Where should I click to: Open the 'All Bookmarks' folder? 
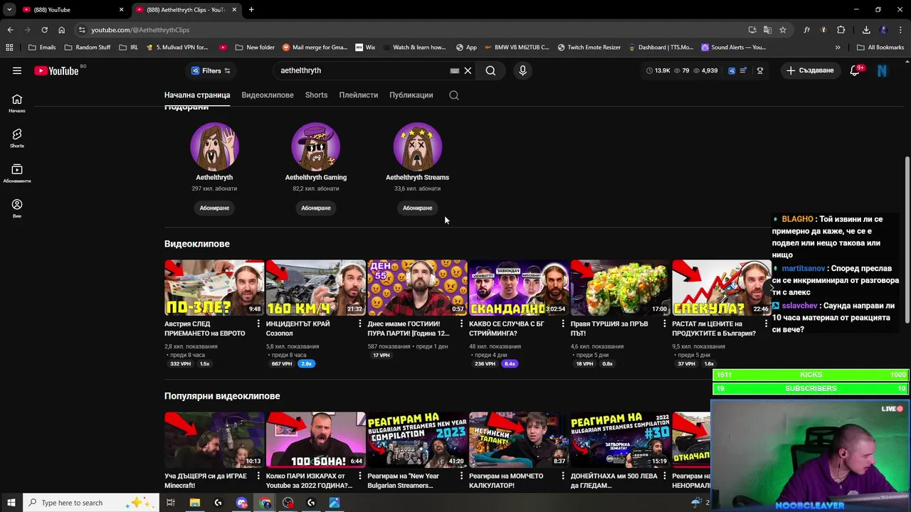pos(880,48)
